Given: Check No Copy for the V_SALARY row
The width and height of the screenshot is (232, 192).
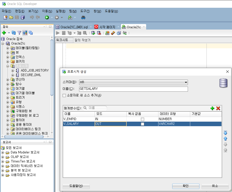Looking at the screenshot, I should 142,124.
